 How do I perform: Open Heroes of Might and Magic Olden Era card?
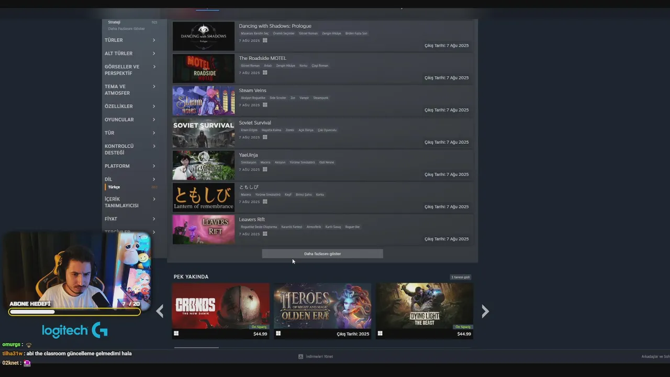pos(322,311)
